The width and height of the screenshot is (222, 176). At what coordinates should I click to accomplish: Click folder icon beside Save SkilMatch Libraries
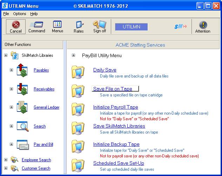click(x=78, y=128)
